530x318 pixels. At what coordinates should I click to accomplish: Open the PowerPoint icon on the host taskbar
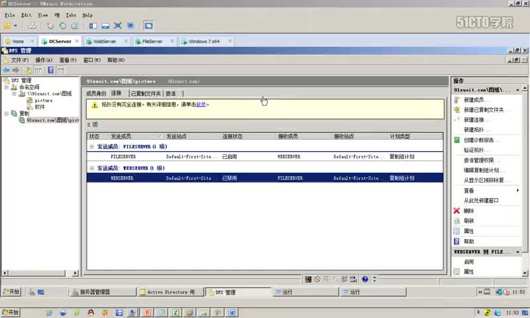147,313
